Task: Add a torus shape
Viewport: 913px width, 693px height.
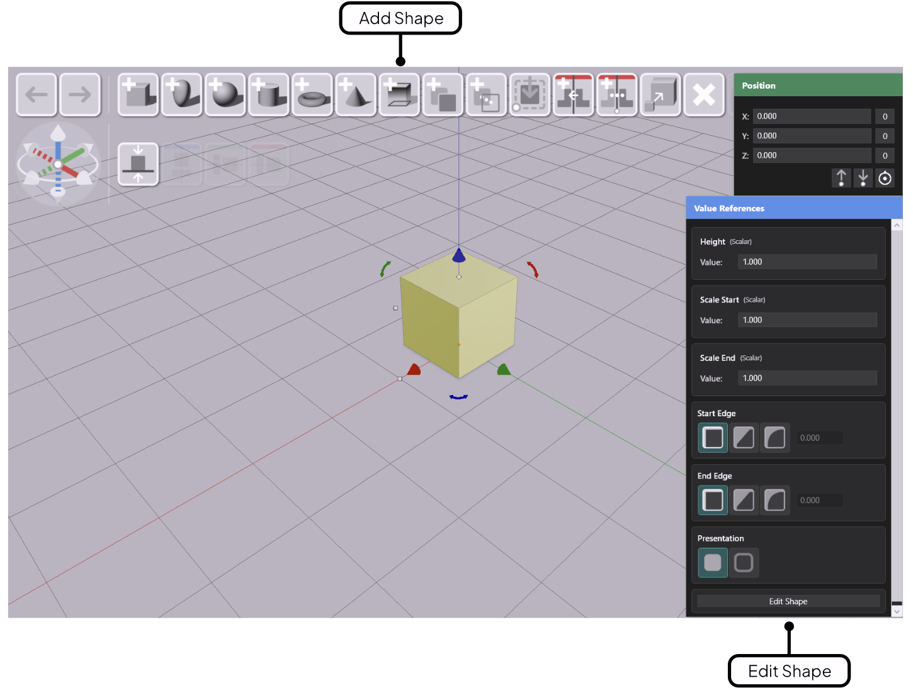Action: 312,95
